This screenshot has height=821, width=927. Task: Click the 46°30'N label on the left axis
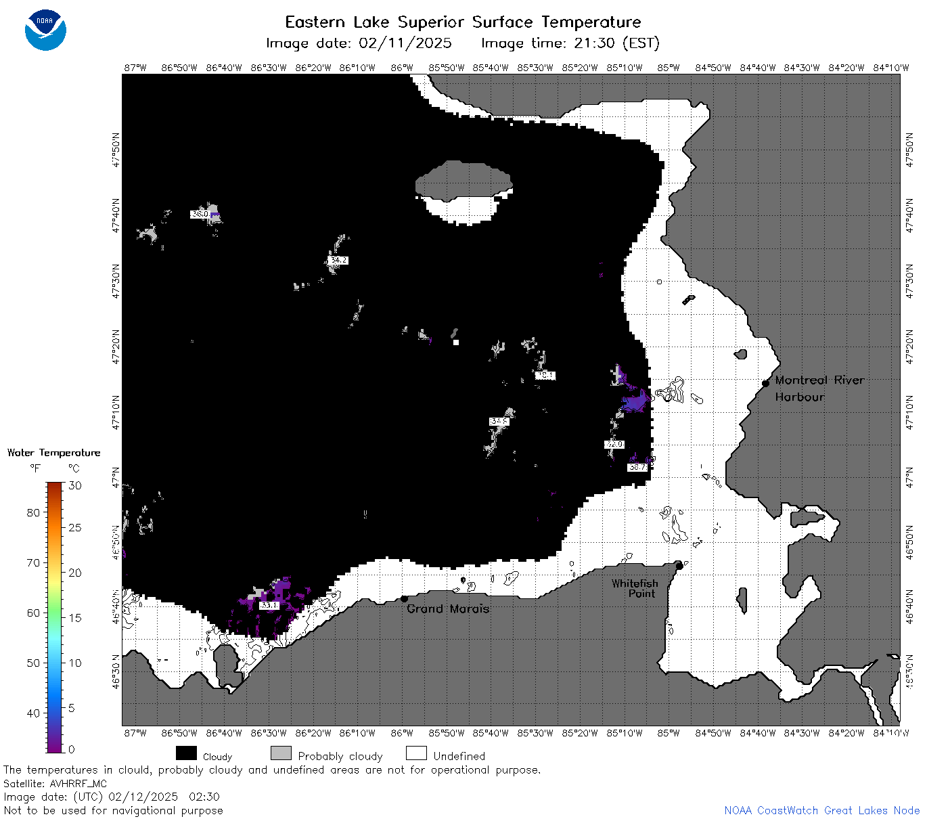(x=116, y=671)
